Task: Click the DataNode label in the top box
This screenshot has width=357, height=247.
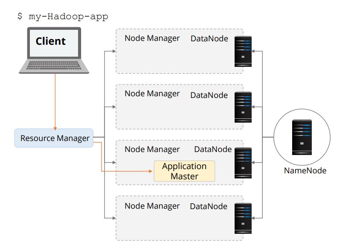Action: pos(209,39)
